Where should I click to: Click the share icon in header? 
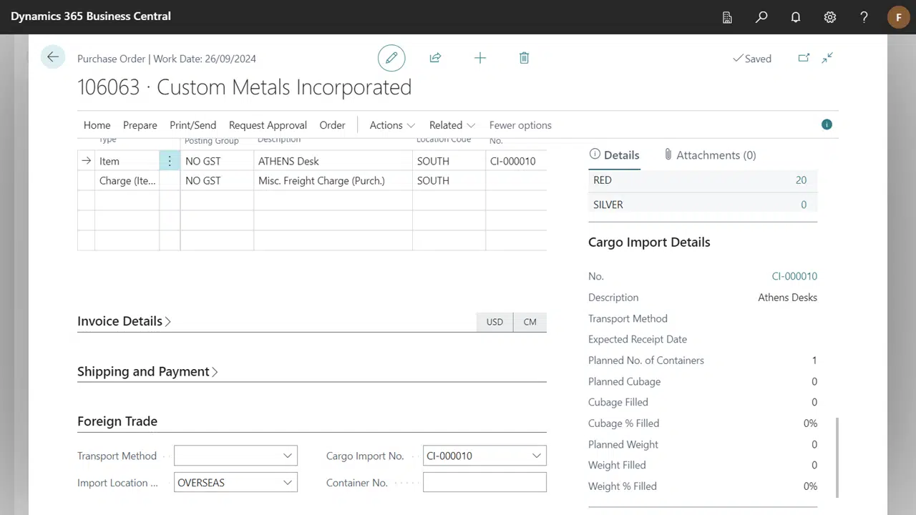tap(435, 58)
